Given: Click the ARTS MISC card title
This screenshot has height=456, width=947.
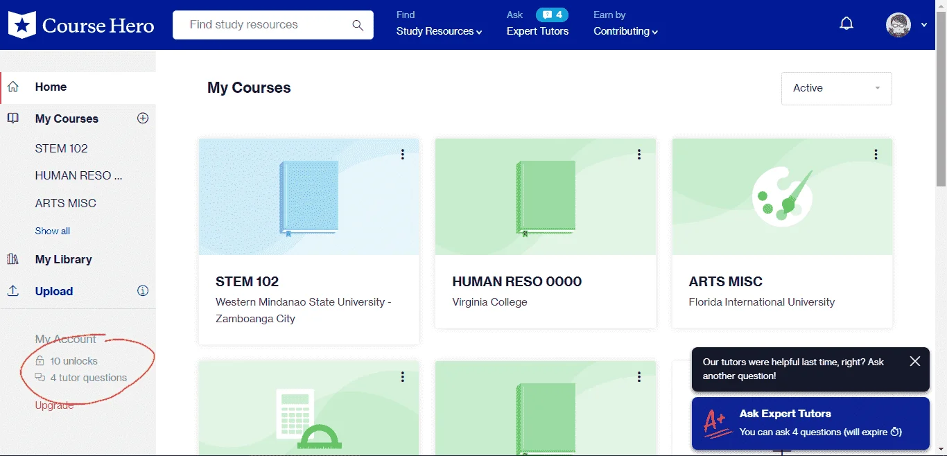Looking at the screenshot, I should (x=725, y=281).
